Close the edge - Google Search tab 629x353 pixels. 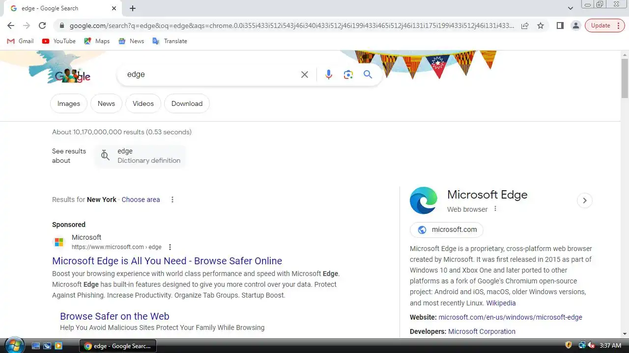(114, 8)
